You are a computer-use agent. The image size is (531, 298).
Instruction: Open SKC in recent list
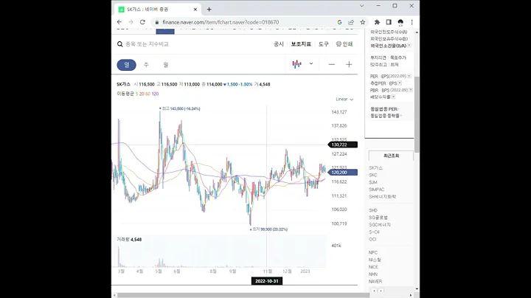[373, 175]
